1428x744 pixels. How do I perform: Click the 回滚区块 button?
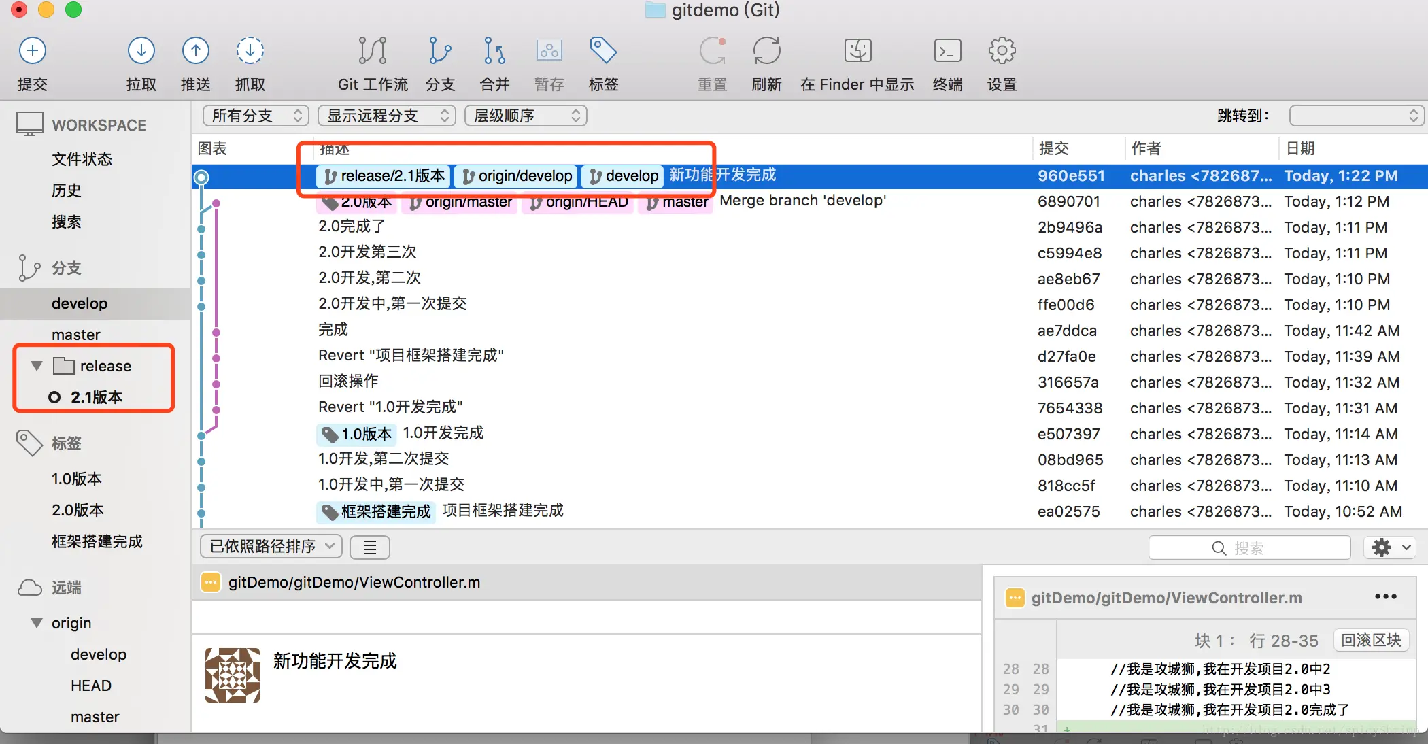pos(1370,640)
